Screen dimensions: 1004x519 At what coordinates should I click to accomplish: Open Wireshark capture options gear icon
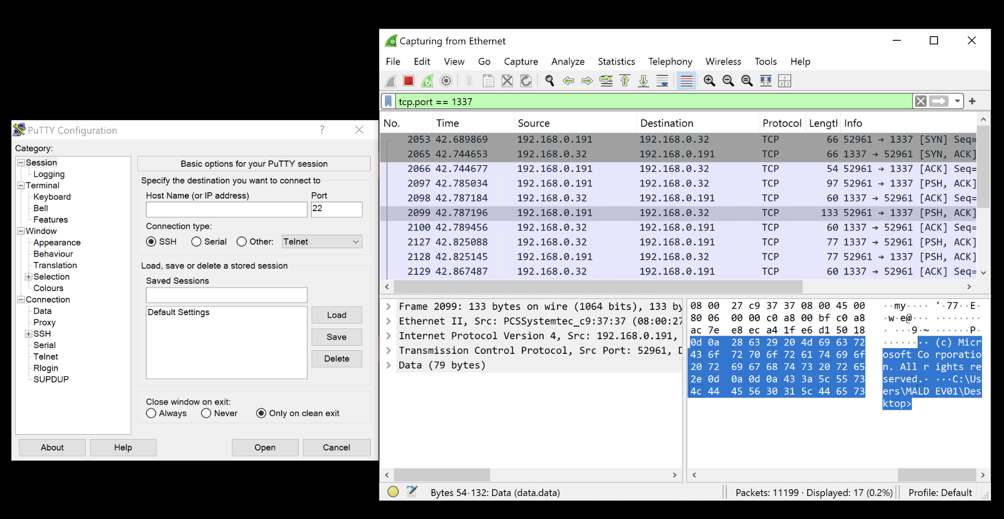[446, 81]
